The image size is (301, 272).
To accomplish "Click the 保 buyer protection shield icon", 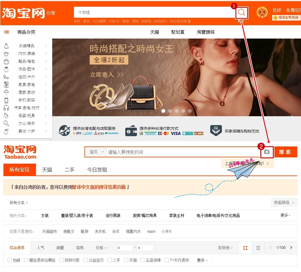I will pyautogui.click(x=216, y=131).
